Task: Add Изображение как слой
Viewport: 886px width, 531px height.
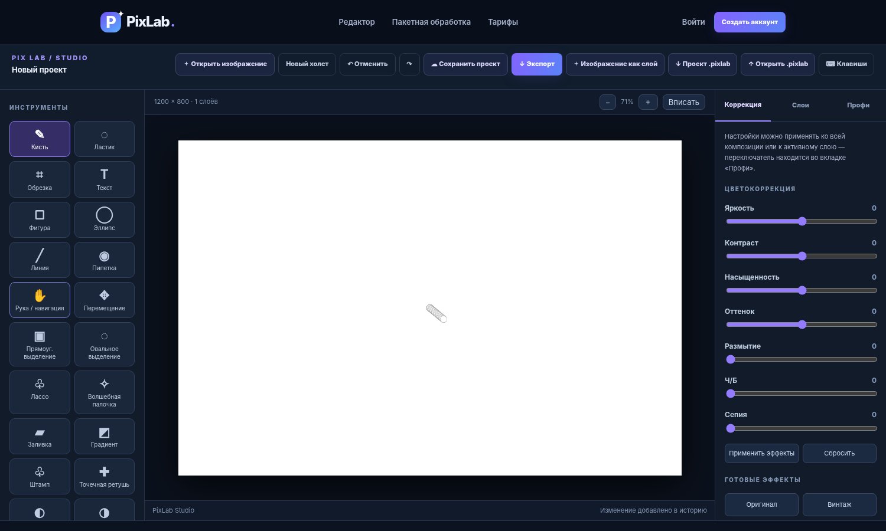Action: pyautogui.click(x=615, y=64)
